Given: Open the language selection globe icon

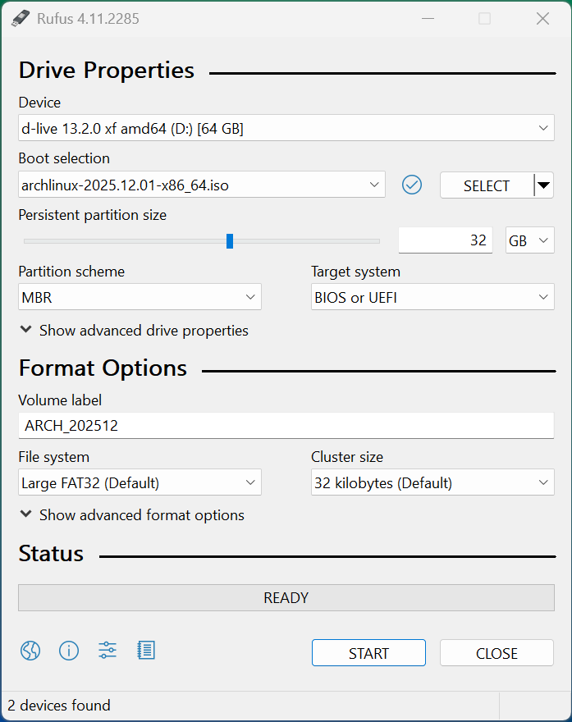Looking at the screenshot, I should 30,651.
